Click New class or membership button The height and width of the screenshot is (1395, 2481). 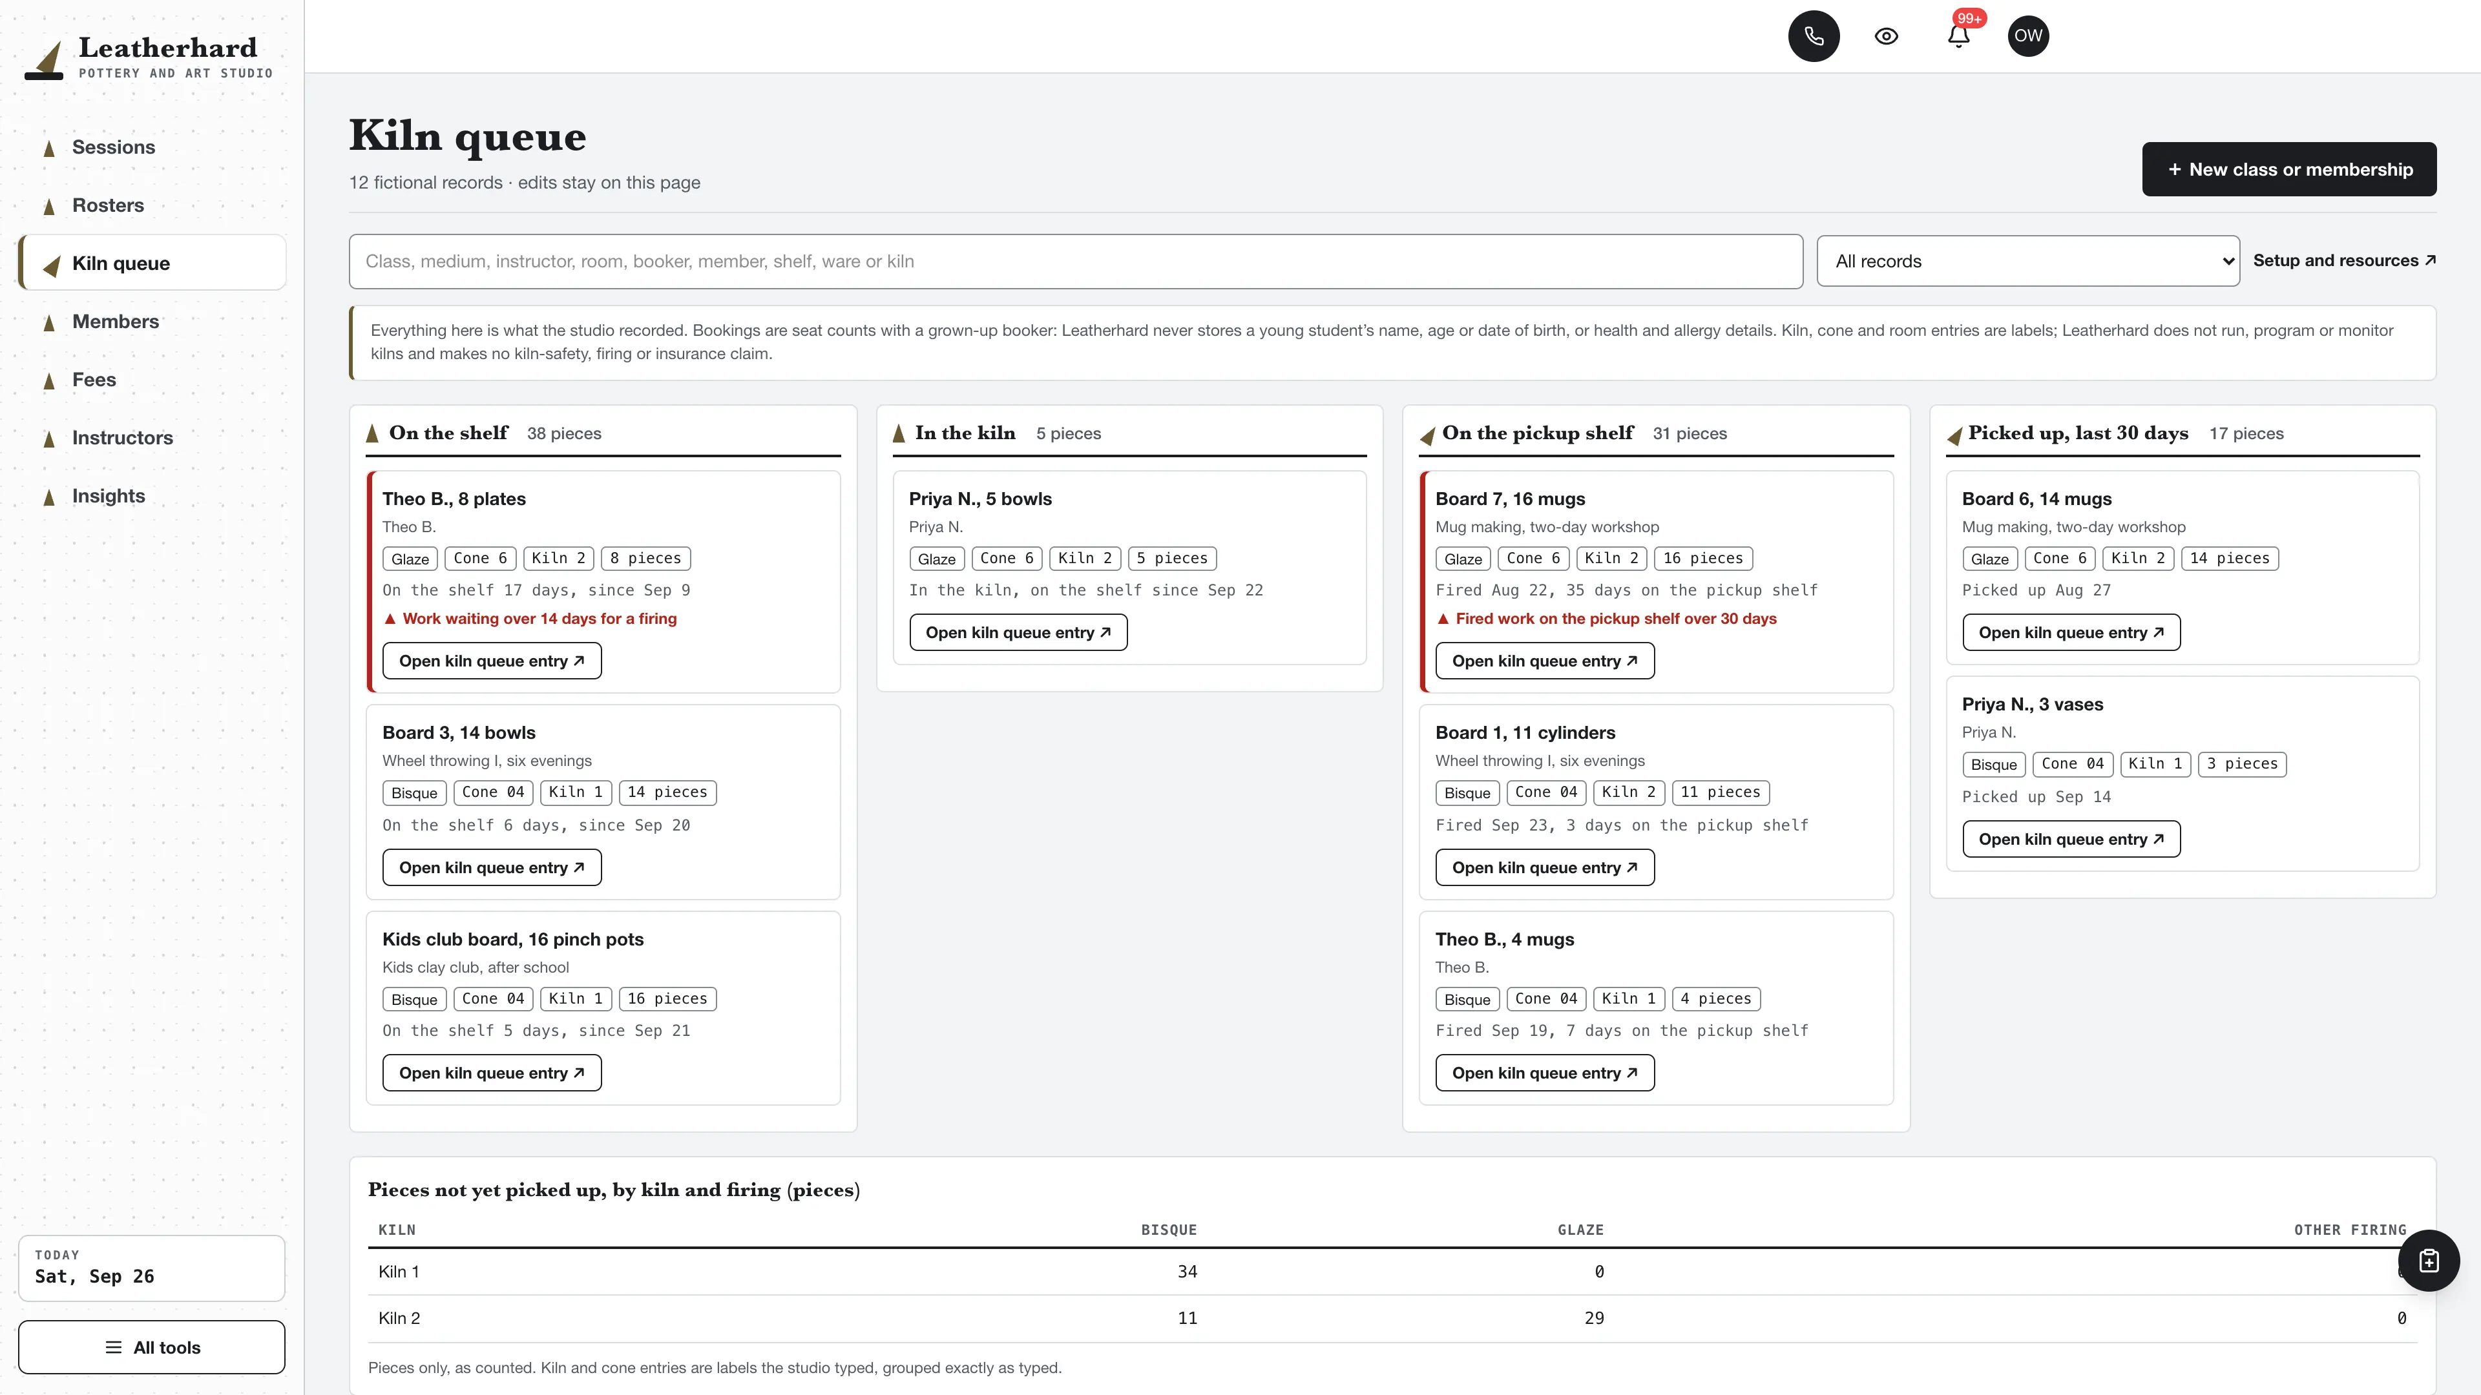pos(2288,169)
